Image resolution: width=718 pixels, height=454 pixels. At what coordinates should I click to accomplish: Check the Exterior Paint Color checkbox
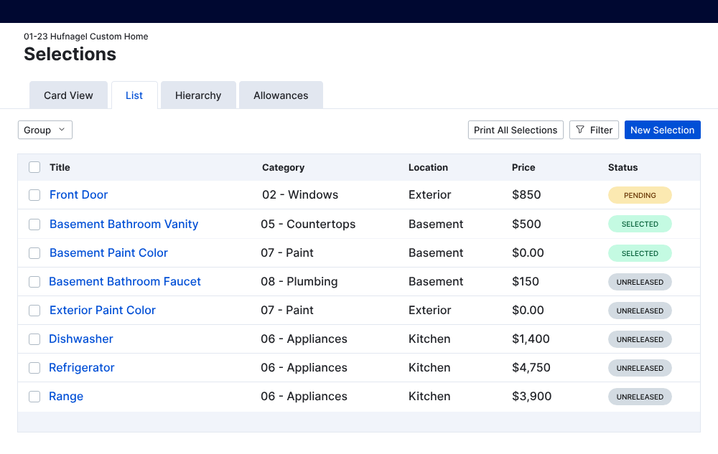pos(34,311)
